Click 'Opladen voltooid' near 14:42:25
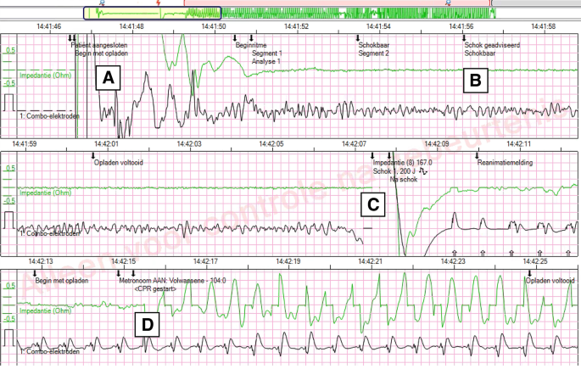The image size is (581, 369). click(x=550, y=281)
